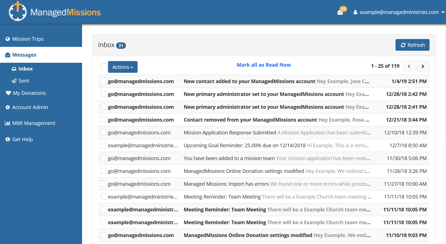Image resolution: width=446 pixels, height=244 pixels.
Task: Go to previous page of messages arrow
Action: coord(409,66)
